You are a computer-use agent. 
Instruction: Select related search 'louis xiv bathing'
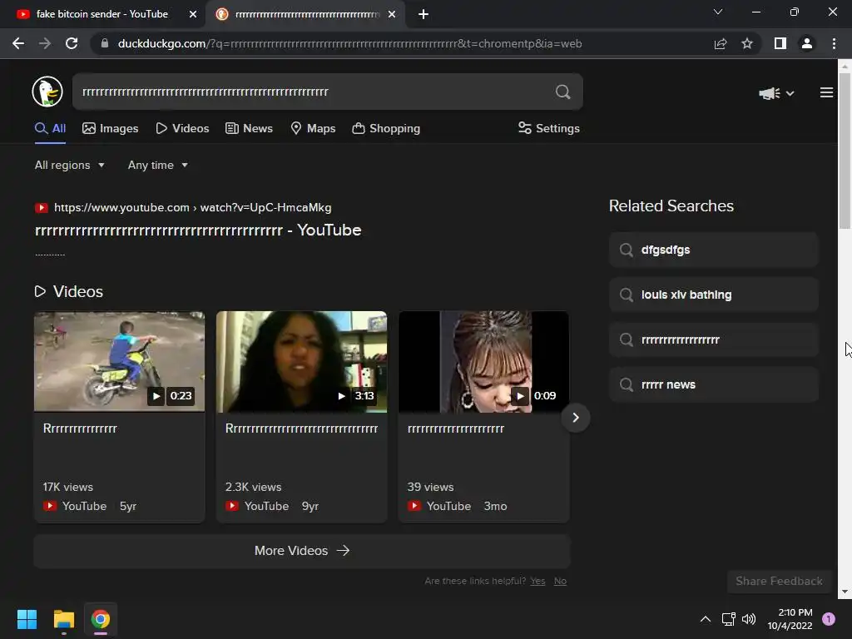point(713,295)
